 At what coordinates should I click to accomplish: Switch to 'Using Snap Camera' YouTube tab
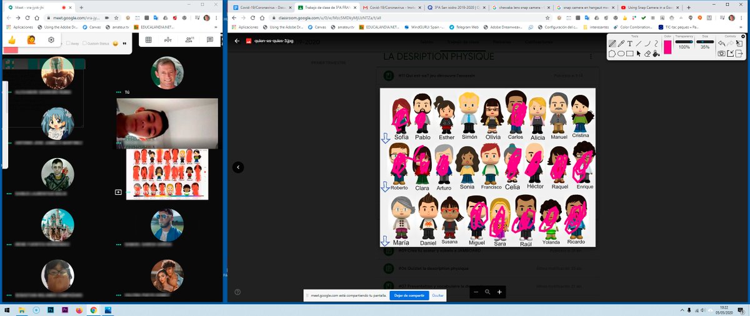(x=652, y=7)
